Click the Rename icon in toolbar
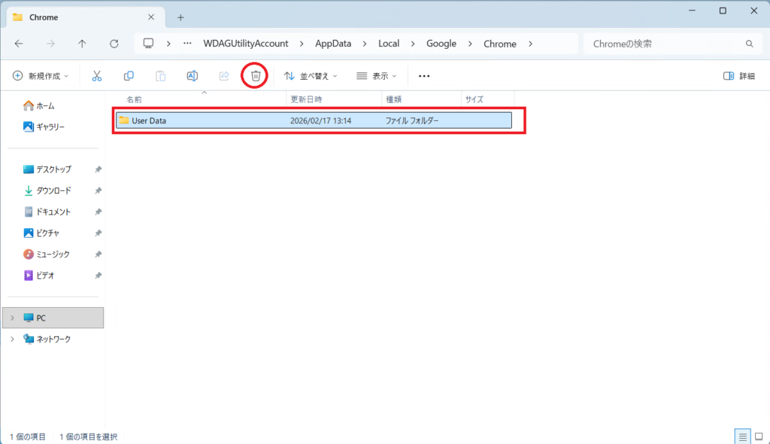770x444 pixels. 192,76
